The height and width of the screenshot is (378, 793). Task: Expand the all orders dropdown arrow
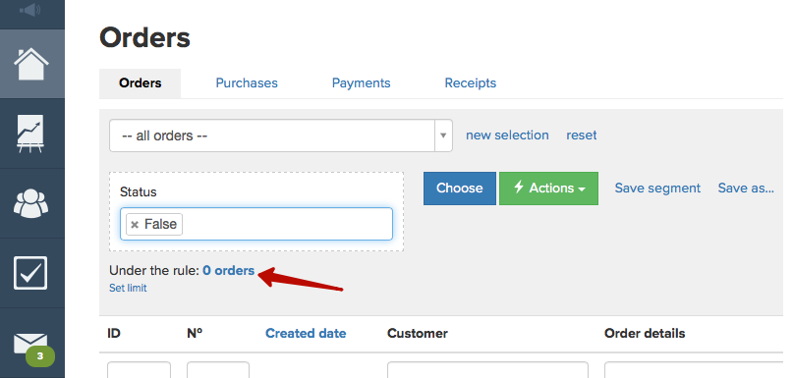(x=443, y=135)
